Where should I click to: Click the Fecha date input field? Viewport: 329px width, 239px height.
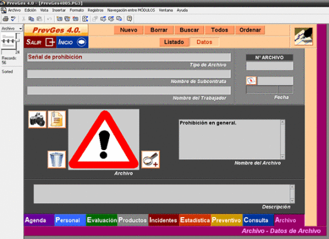[275, 80]
